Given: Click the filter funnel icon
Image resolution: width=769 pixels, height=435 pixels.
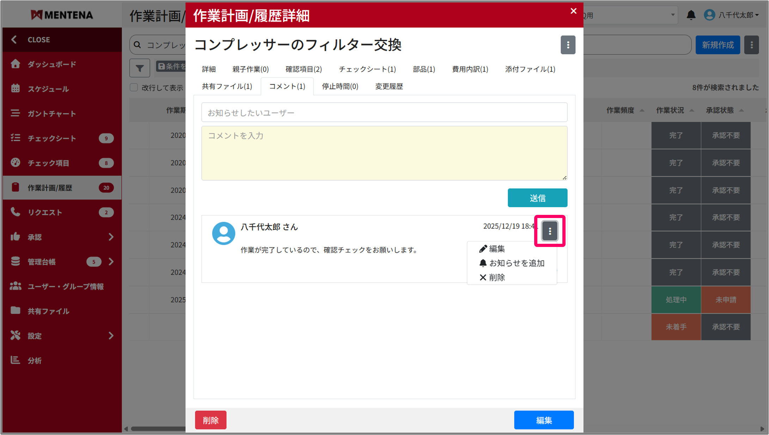Looking at the screenshot, I should [x=140, y=68].
